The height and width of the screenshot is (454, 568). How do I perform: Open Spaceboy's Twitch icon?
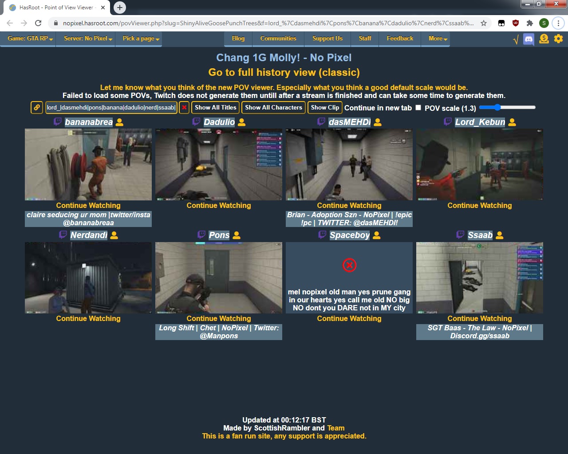coord(322,235)
